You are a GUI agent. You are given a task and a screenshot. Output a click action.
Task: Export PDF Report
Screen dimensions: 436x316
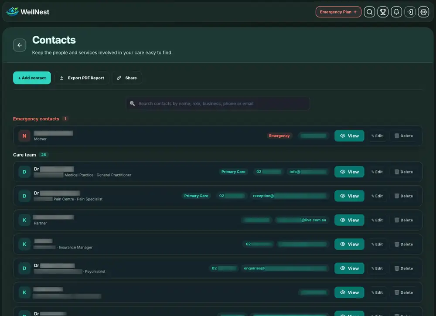(82, 78)
